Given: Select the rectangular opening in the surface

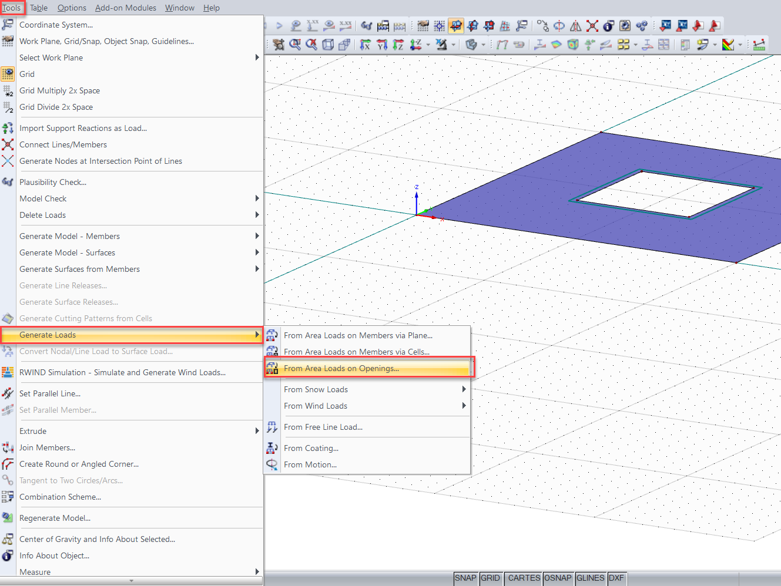Looking at the screenshot, I should click(665, 194).
